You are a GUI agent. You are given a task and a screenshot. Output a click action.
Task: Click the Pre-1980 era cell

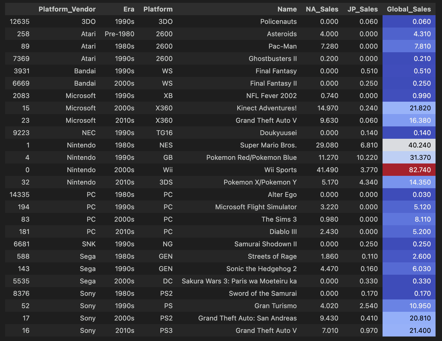pos(119,34)
